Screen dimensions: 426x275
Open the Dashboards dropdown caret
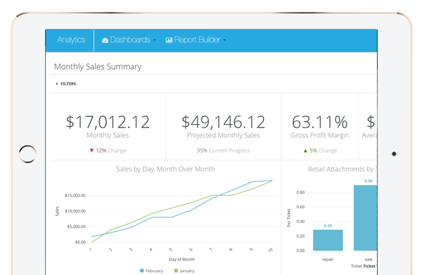point(155,40)
